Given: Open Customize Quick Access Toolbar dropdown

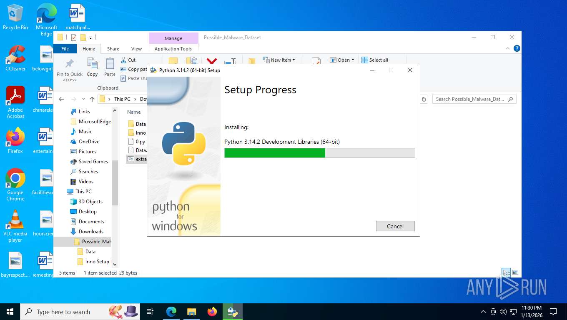Looking at the screenshot, I should 90,38.
